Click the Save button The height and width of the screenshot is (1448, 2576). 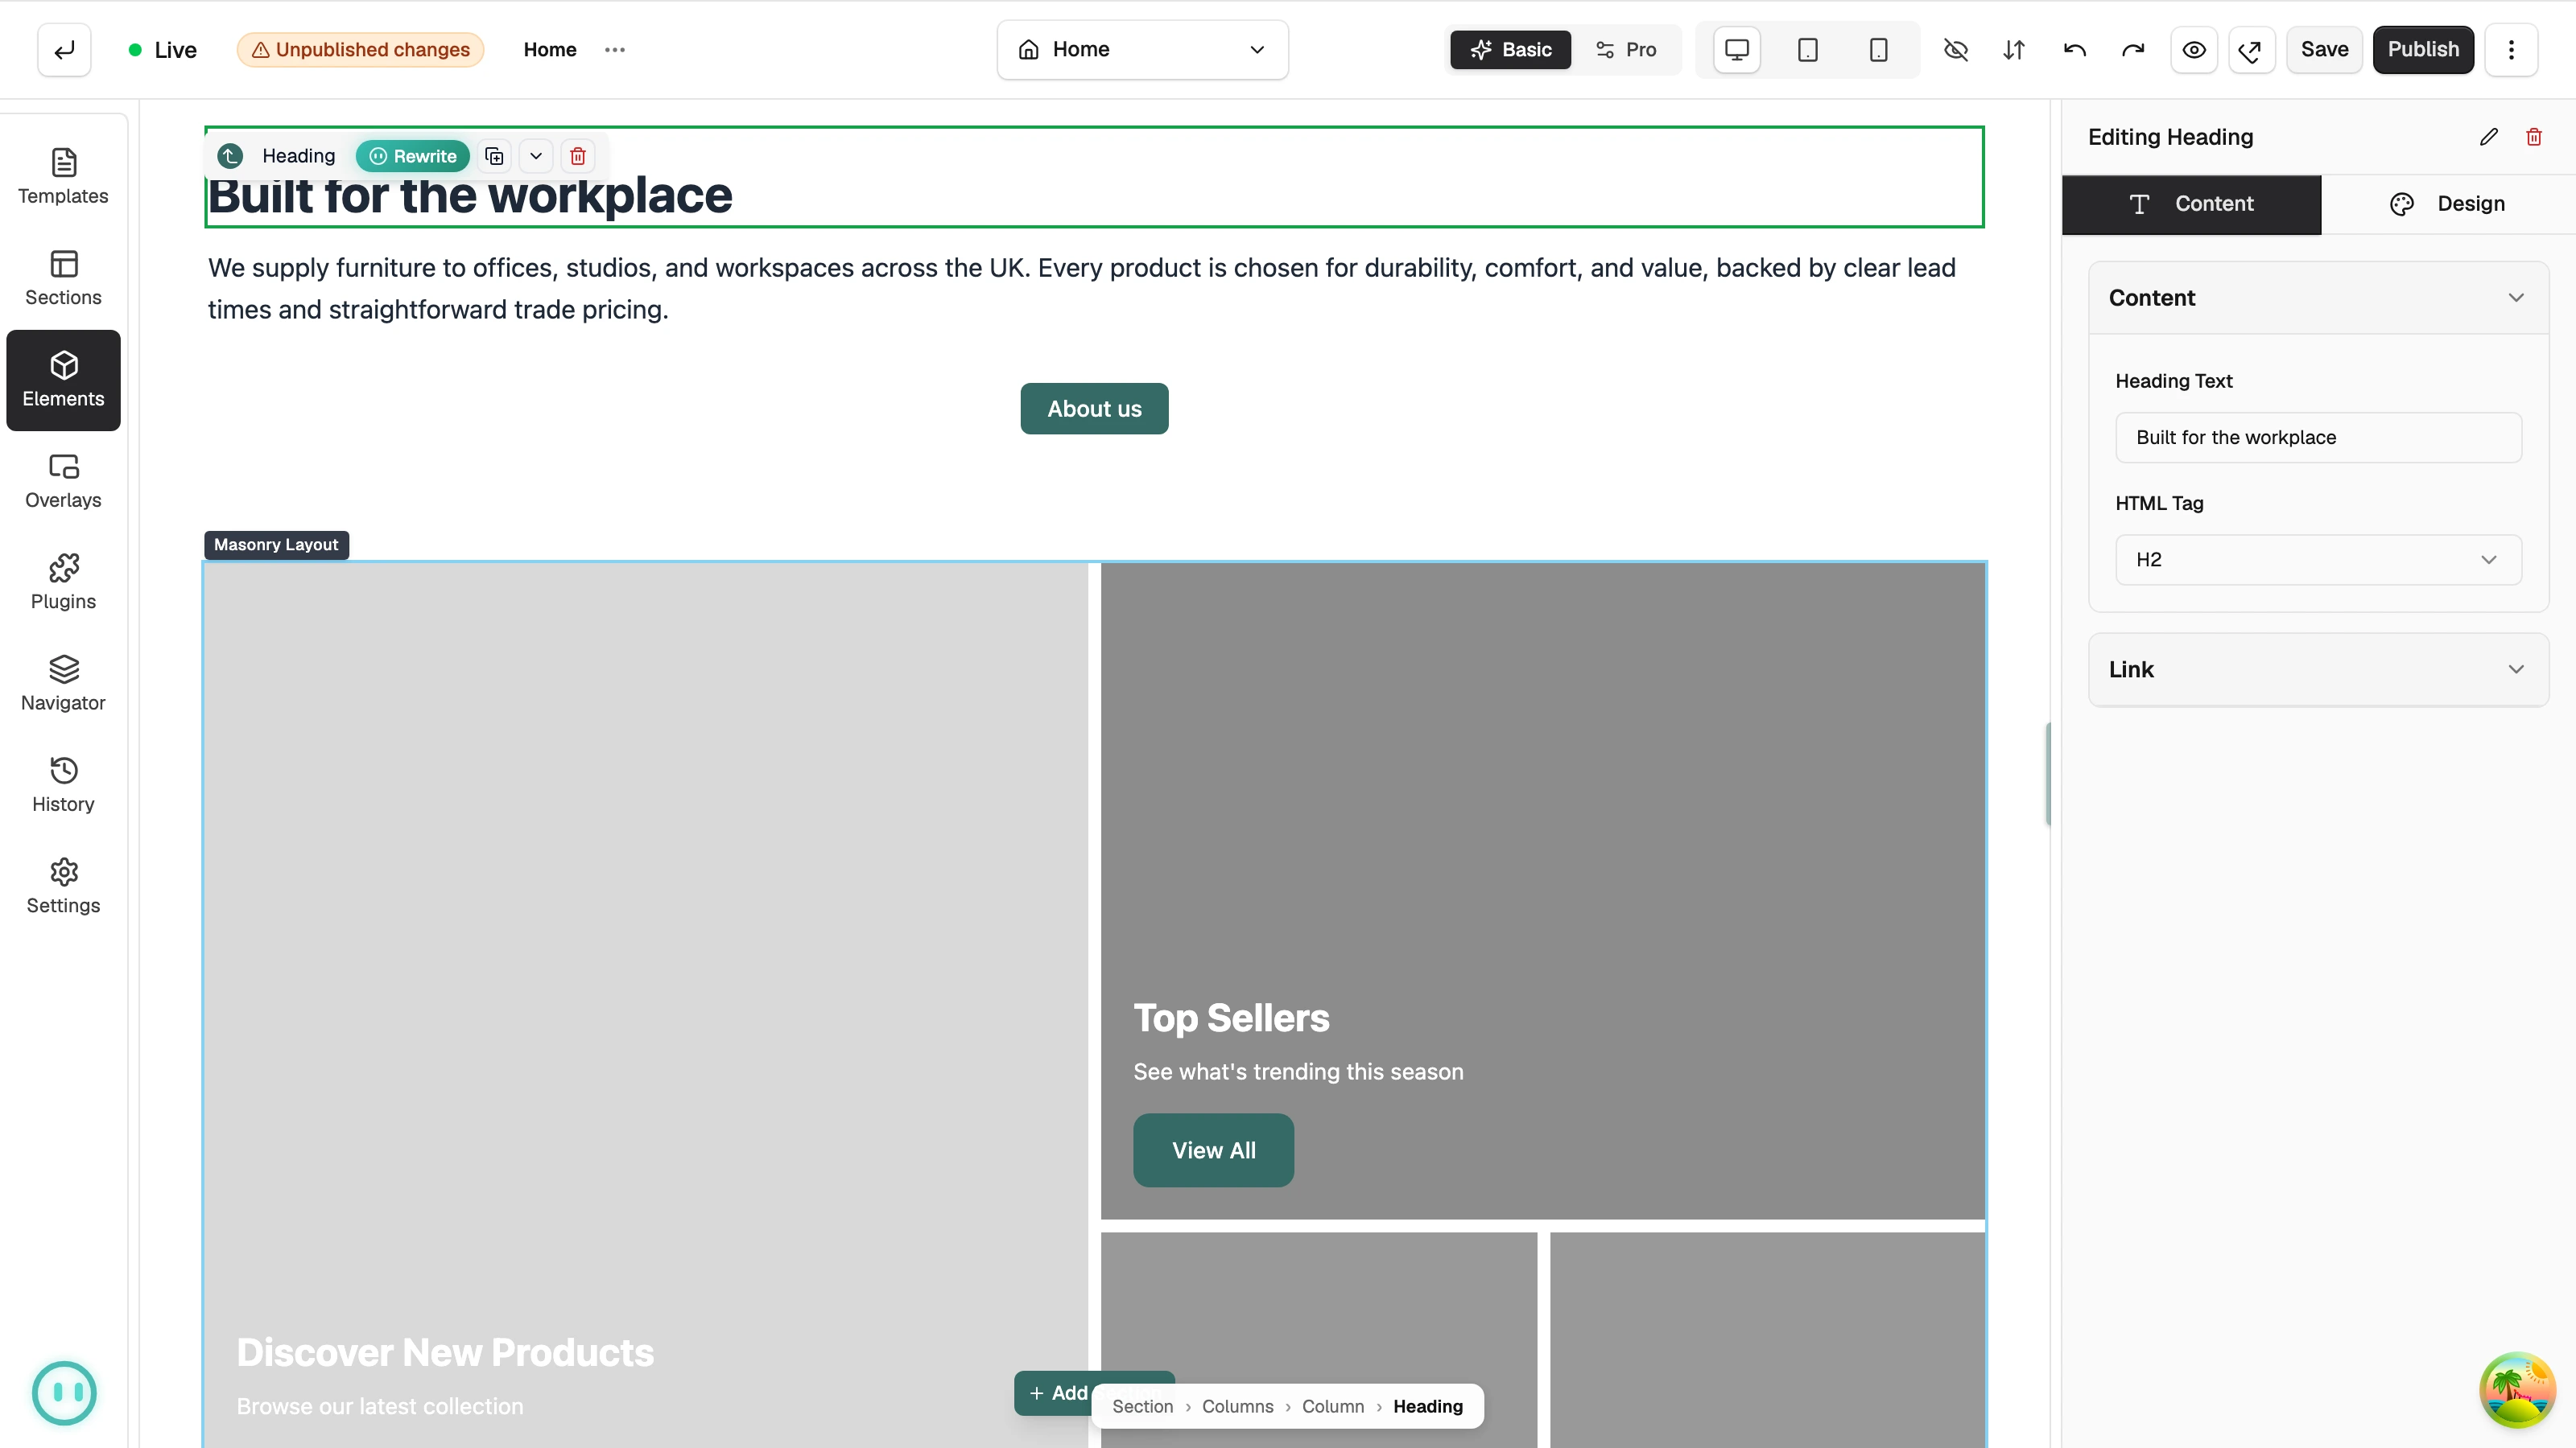(x=2324, y=50)
